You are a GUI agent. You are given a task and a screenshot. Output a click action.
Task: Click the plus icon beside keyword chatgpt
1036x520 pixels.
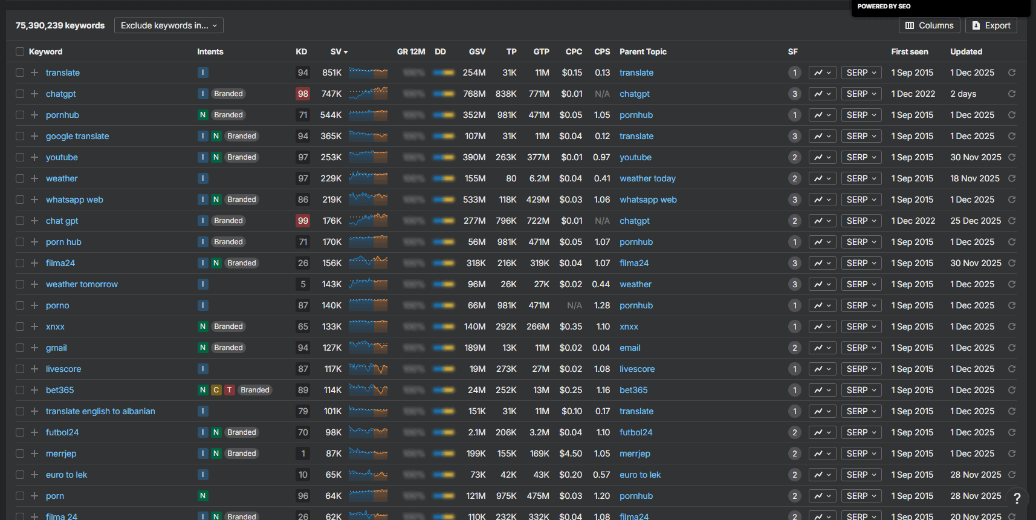[x=34, y=94]
